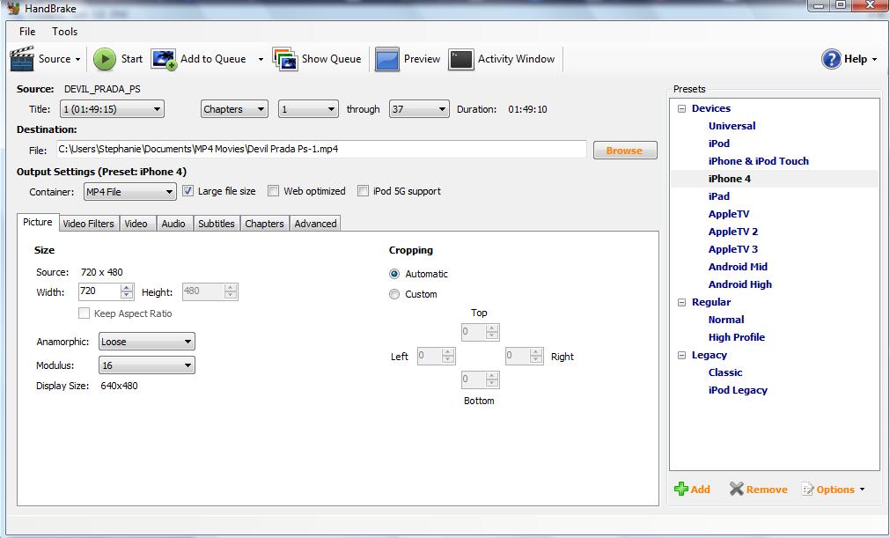The height and width of the screenshot is (538, 890).
Task: Open the Container MP4 File dropdown
Action: pos(130,192)
